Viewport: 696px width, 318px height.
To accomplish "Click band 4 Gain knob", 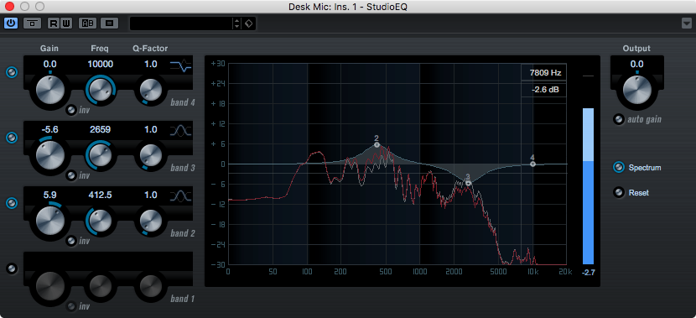I will pyautogui.click(x=49, y=90).
